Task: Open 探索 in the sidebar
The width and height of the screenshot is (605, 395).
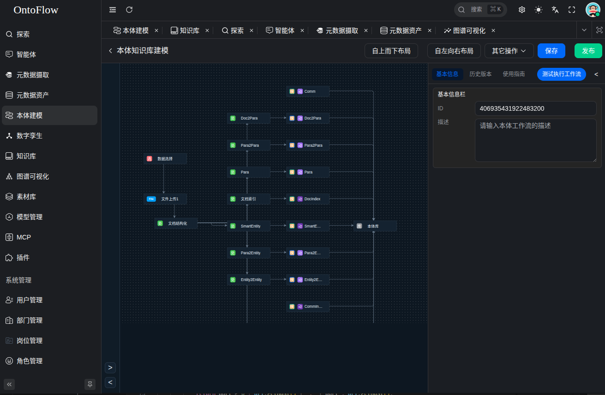Action: coord(49,34)
